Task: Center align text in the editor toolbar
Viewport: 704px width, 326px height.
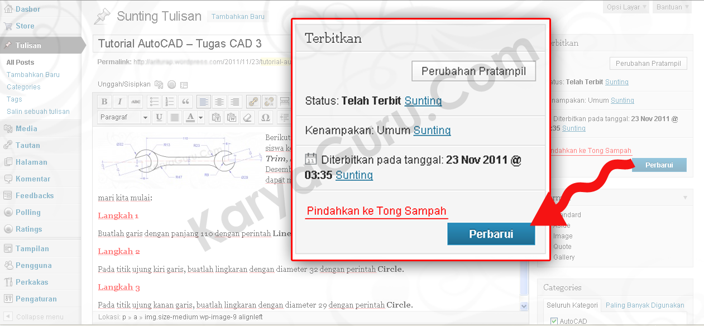Action: click(219, 102)
